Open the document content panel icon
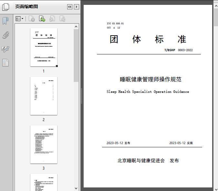218x191 pixels. click(x=5, y=63)
